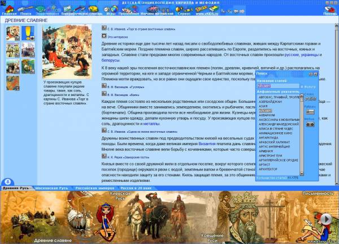Open the Биографический словарь section
This screenshot has height=244, width=339.
pos(82,10)
